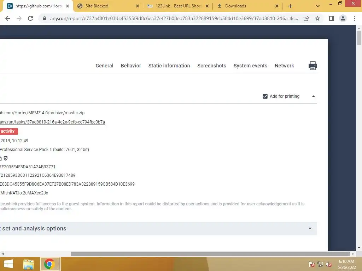The width and height of the screenshot is (362, 271).
Task: Click the shield icon in tags row
Action: click(x=6, y=158)
